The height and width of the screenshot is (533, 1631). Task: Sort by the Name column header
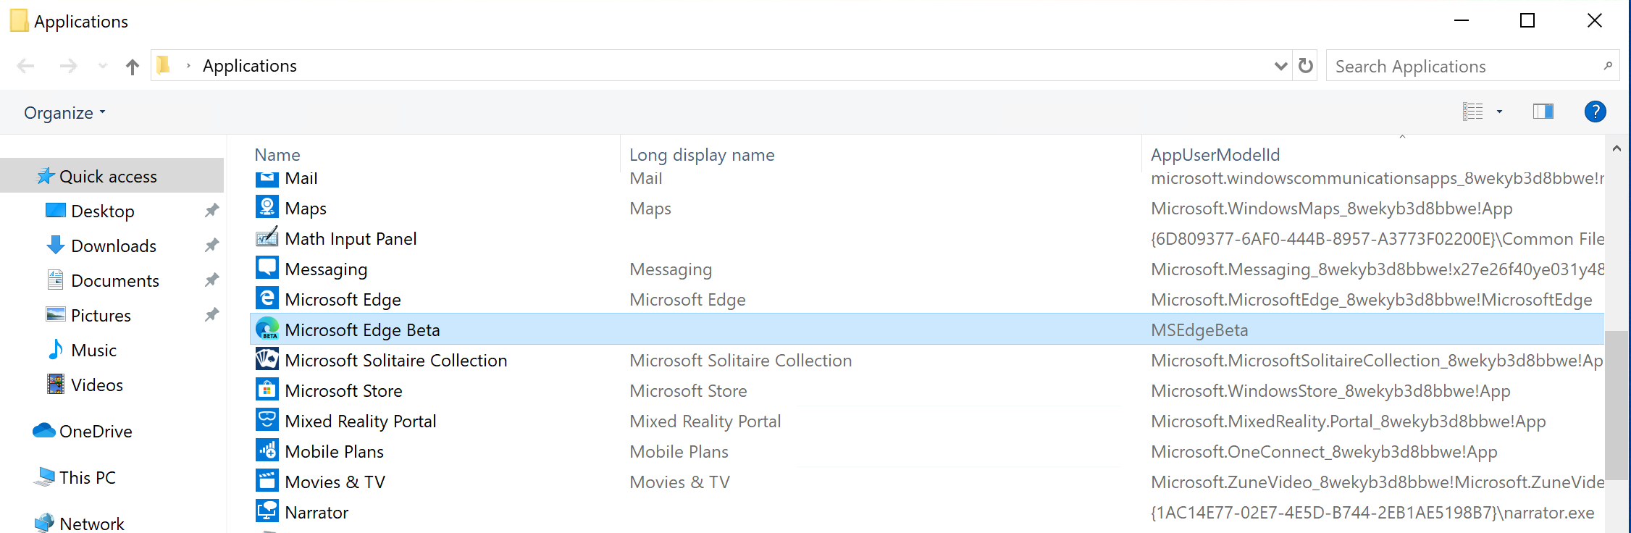point(277,155)
